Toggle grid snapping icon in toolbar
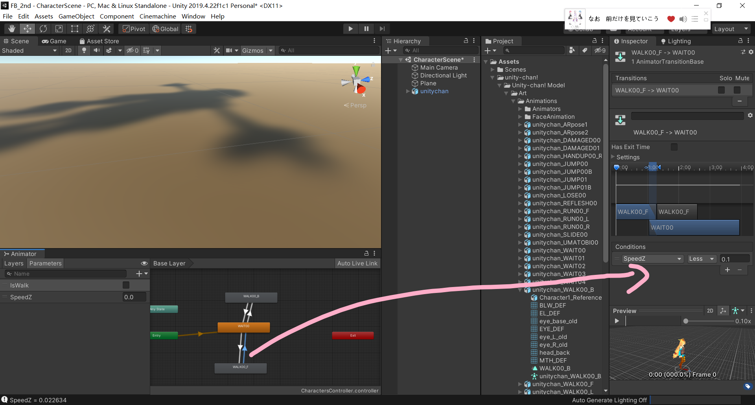 tap(189, 29)
